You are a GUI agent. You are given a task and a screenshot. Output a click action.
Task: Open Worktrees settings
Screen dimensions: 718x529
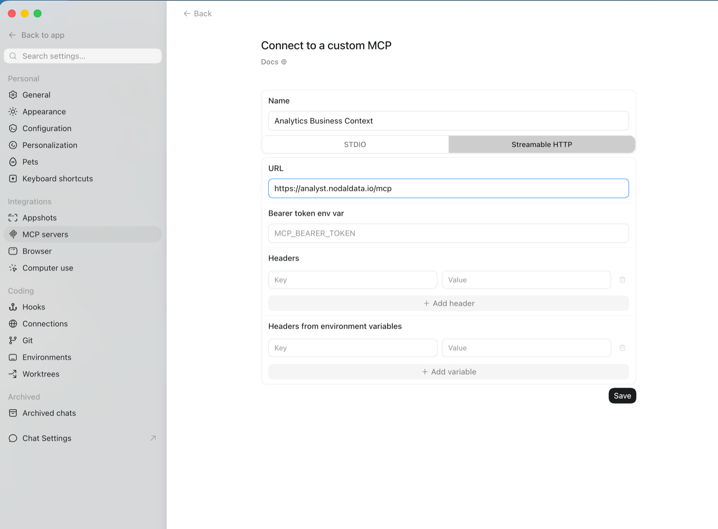coord(83,374)
